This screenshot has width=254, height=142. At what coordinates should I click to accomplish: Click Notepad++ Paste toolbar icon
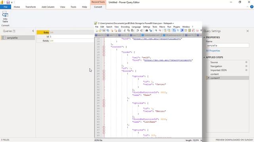pyautogui.click(x=132, y=30)
